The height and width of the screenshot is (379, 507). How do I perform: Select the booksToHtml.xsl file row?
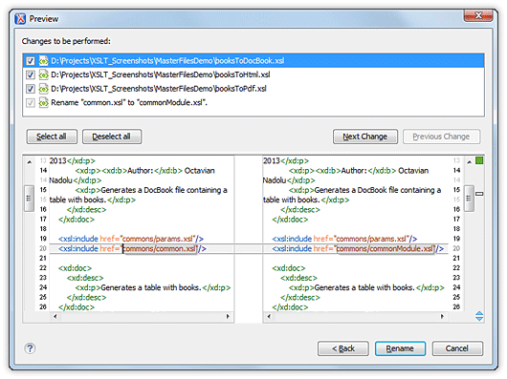pos(253,74)
